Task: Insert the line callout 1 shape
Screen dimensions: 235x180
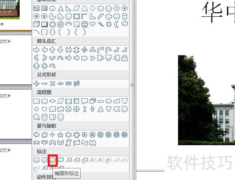Action: click(x=69, y=160)
